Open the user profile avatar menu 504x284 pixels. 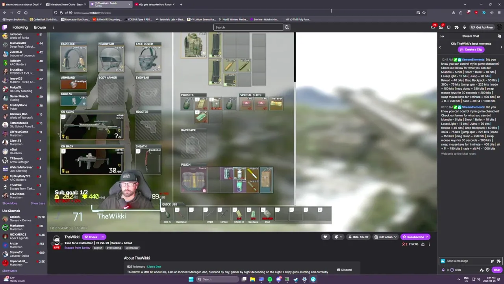[499, 27]
